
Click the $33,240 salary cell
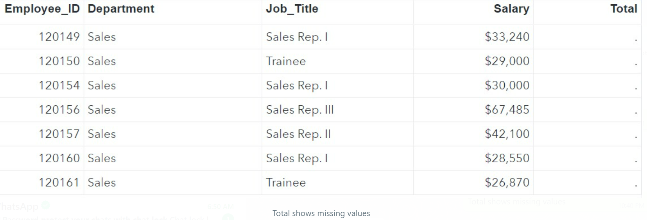507,37
